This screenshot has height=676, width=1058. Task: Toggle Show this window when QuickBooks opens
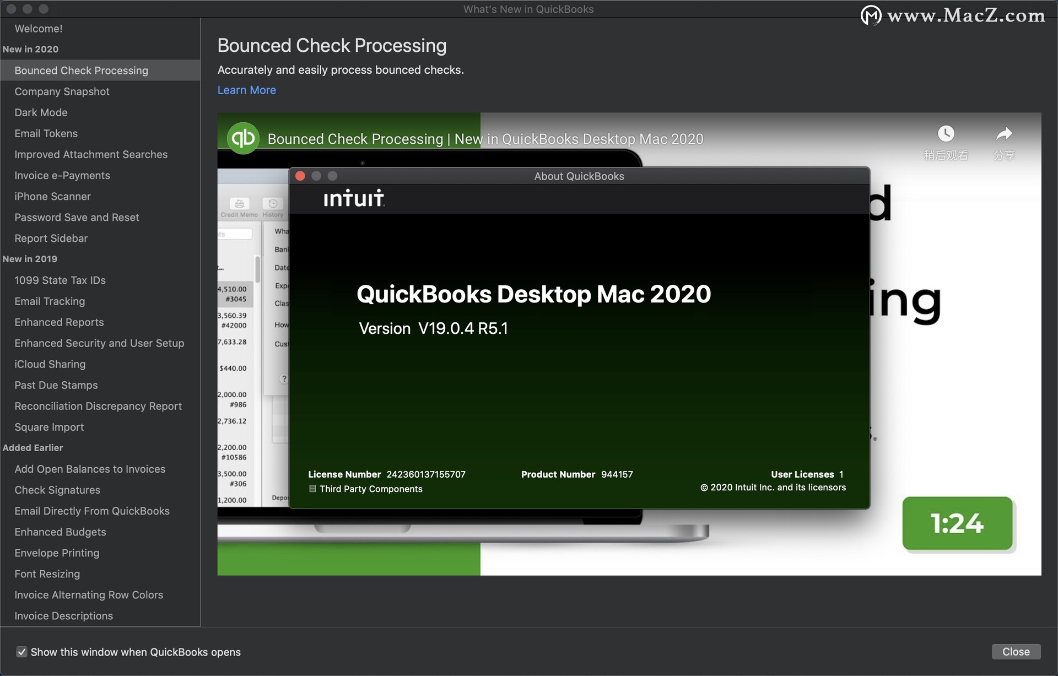click(20, 652)
